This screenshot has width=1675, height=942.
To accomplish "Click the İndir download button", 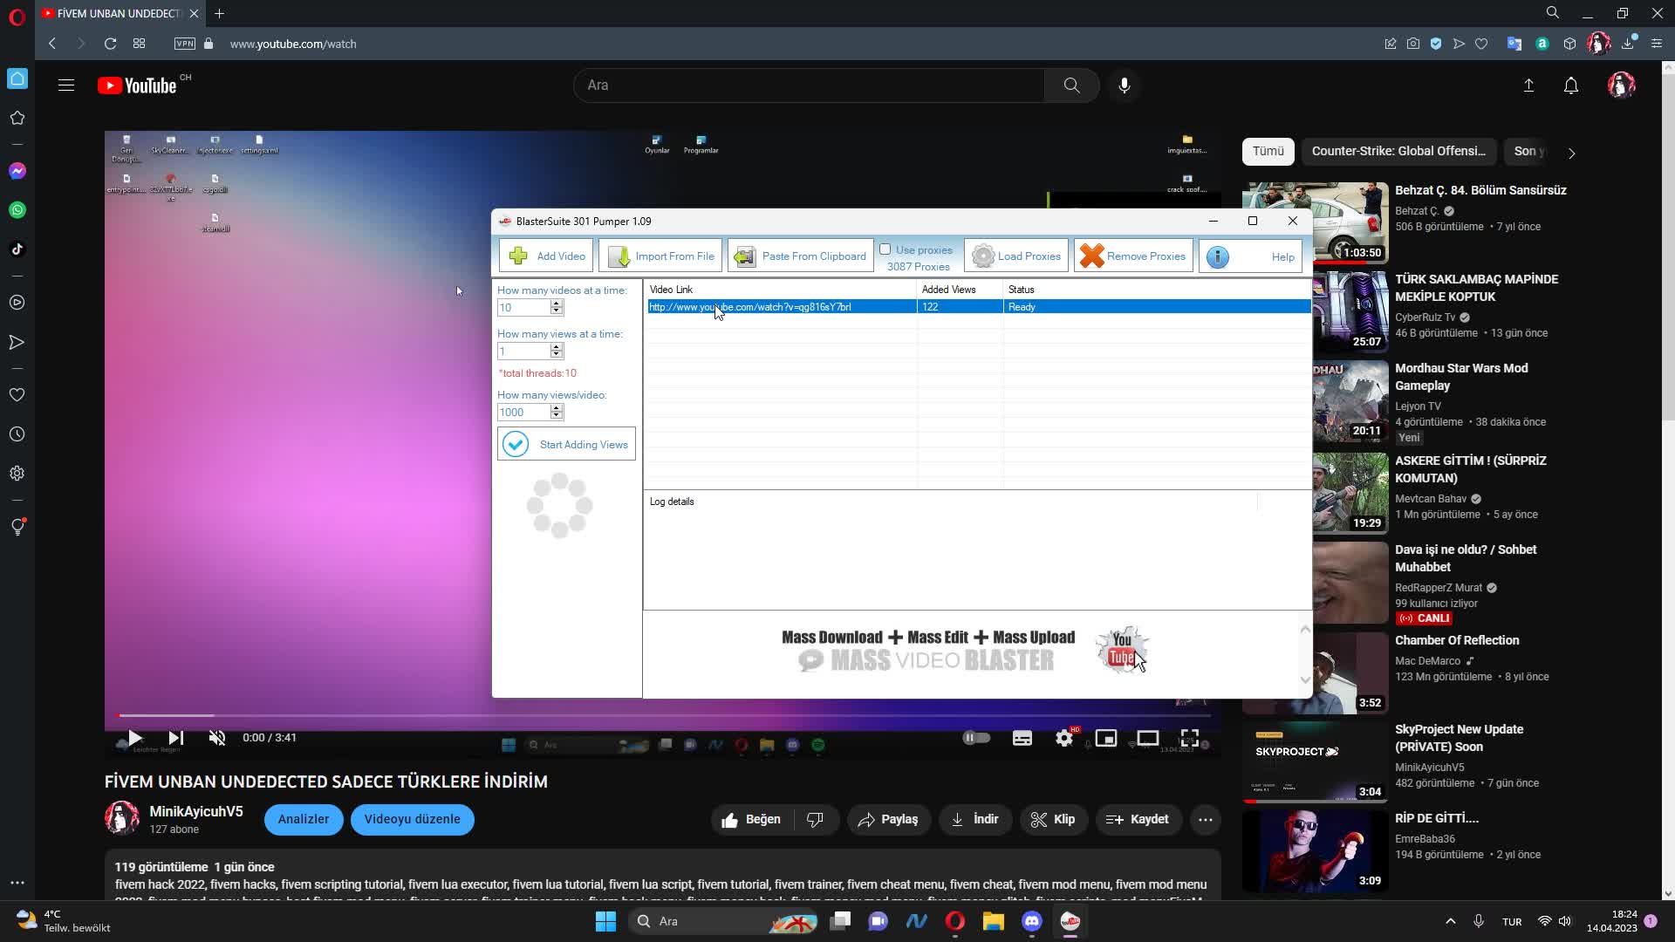I will (974, 820).
